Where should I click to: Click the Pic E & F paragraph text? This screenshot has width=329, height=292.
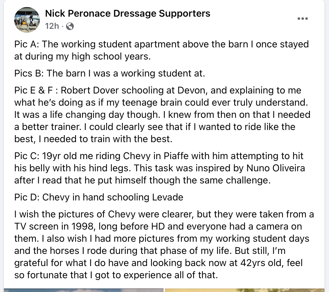pyautogui.click(x=162, y=115)
